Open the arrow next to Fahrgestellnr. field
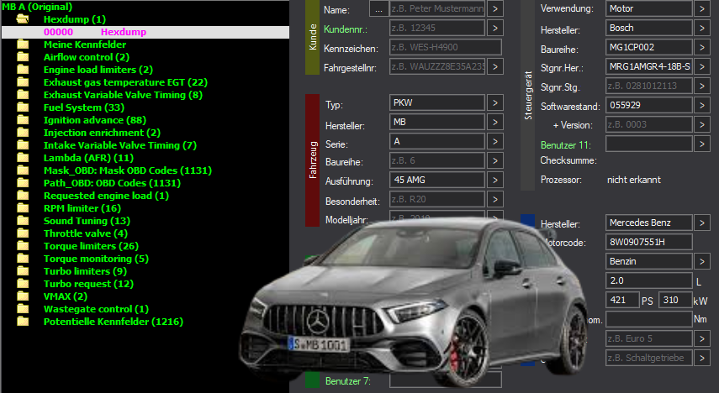Screen dimensions: 719x393 click(494, 66)
